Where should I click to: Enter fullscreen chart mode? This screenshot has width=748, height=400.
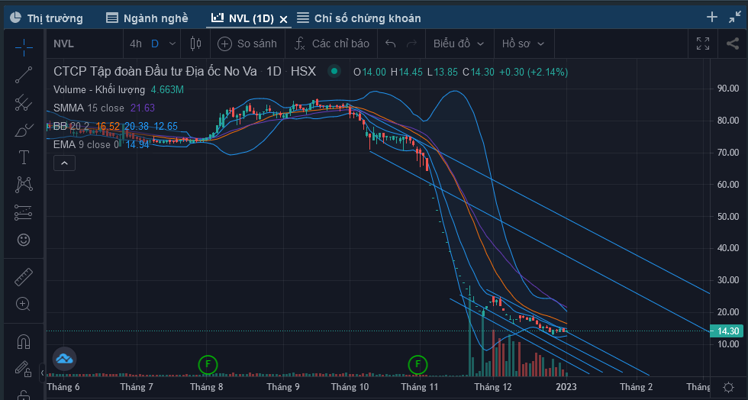pos(703,44)
